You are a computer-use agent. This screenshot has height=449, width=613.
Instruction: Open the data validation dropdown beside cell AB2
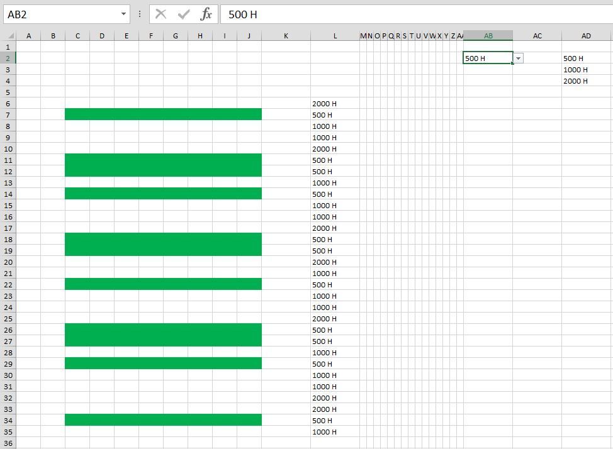[518, 58]
